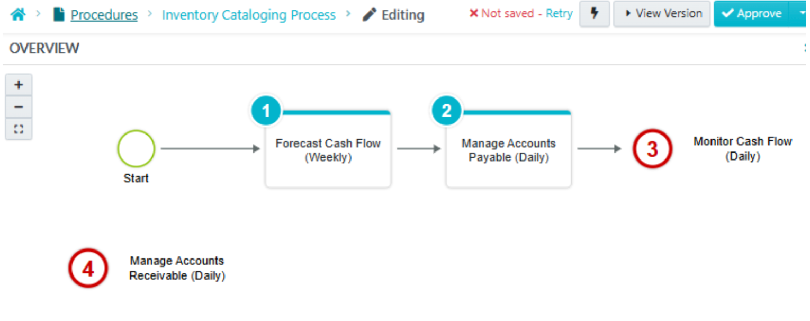Click step 3 Monitor Cash Flow badge
810x321 pixels.
[652, 149]
